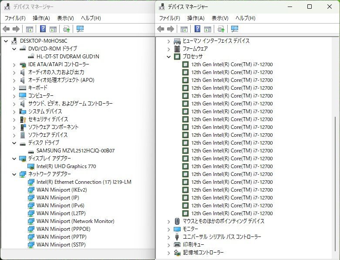Click Update driver icon in left window toolbar
This screenshot has height=260, width=340.
tap(66, 29)
